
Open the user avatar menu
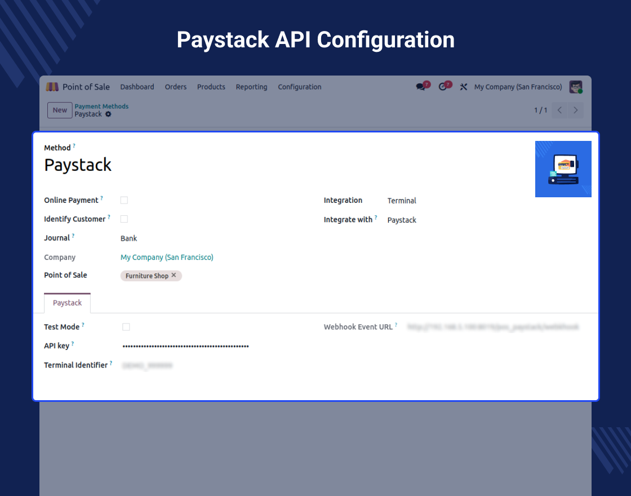576,87
